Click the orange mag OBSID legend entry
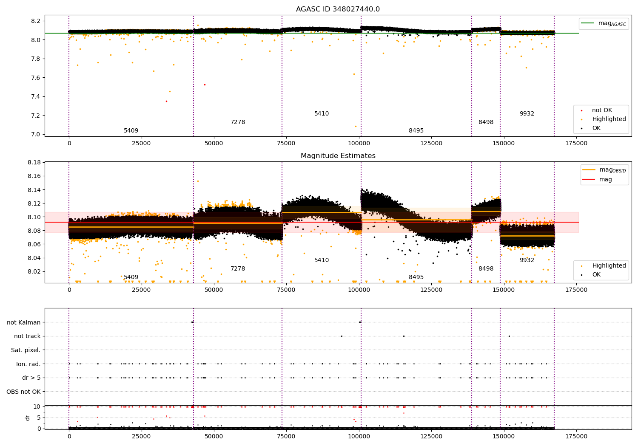The height and width of the screenshot is (446, 638). tap(604, 170)
